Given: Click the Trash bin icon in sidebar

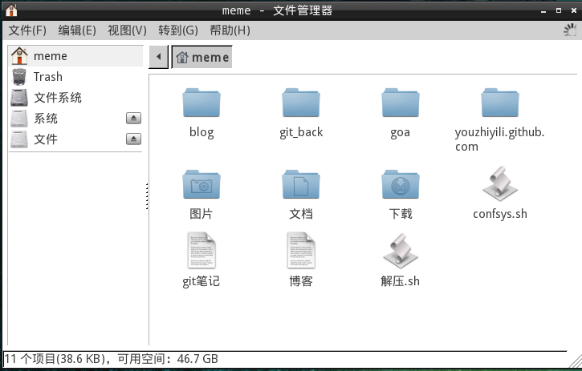Looking at the screenshot, I should coord(19,77).
